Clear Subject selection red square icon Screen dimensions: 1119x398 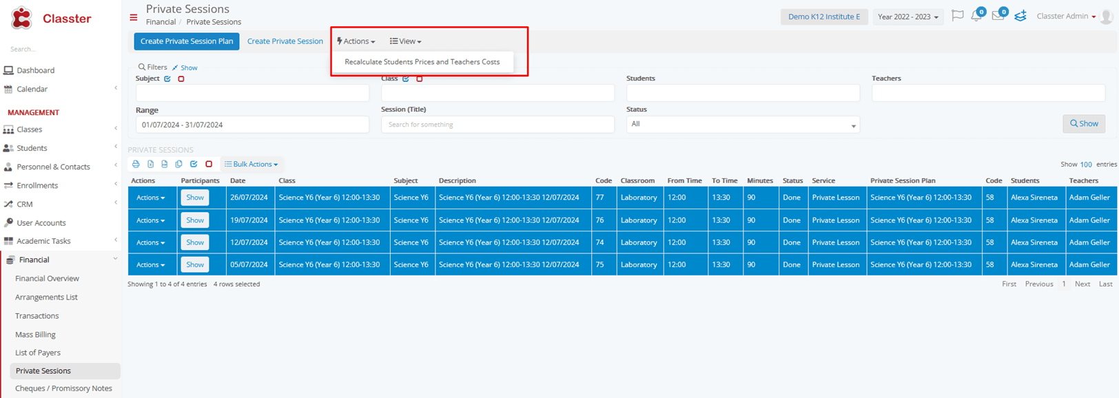(x=181, y=78)
